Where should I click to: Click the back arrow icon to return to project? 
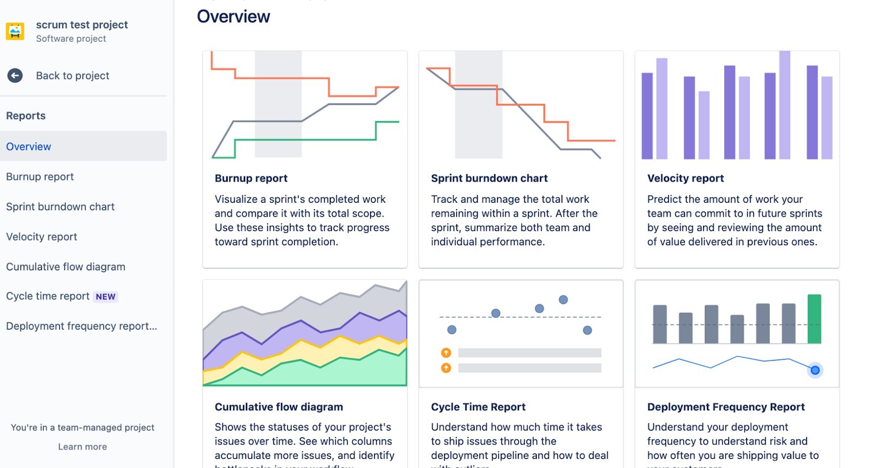click(15, 75)
